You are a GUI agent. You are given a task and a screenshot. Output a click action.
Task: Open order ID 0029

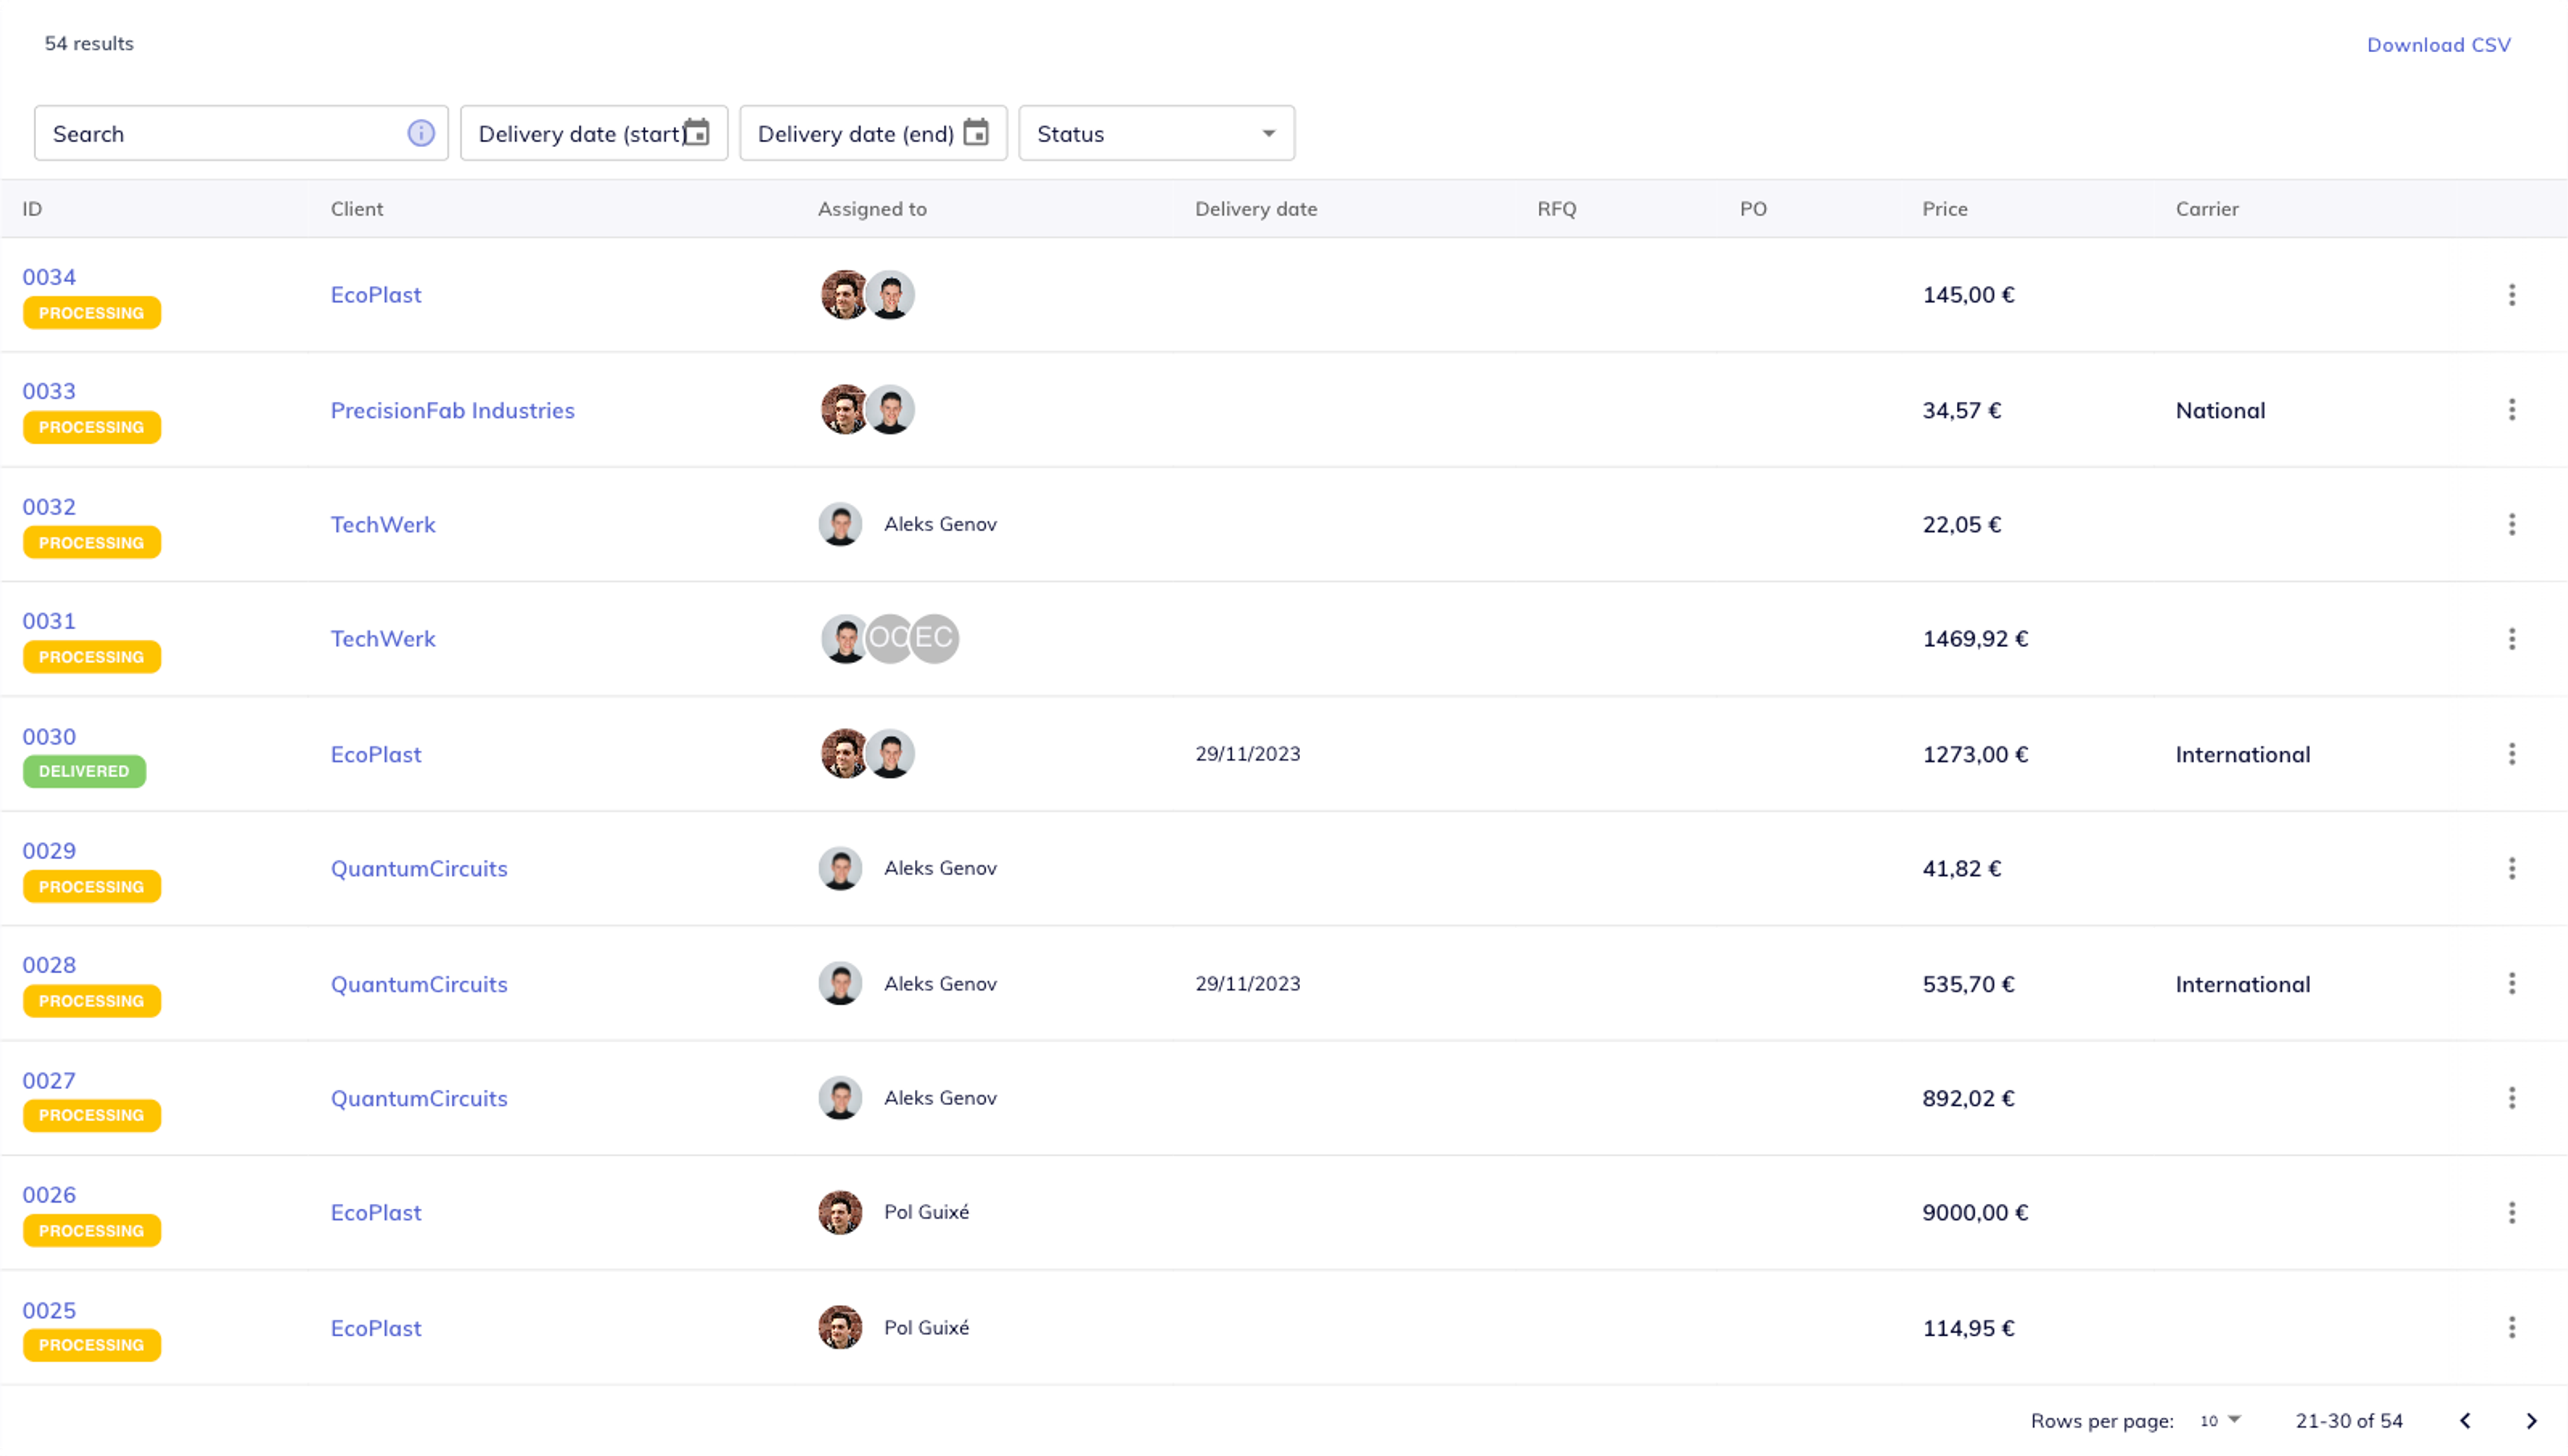click(x=49, y=850)
